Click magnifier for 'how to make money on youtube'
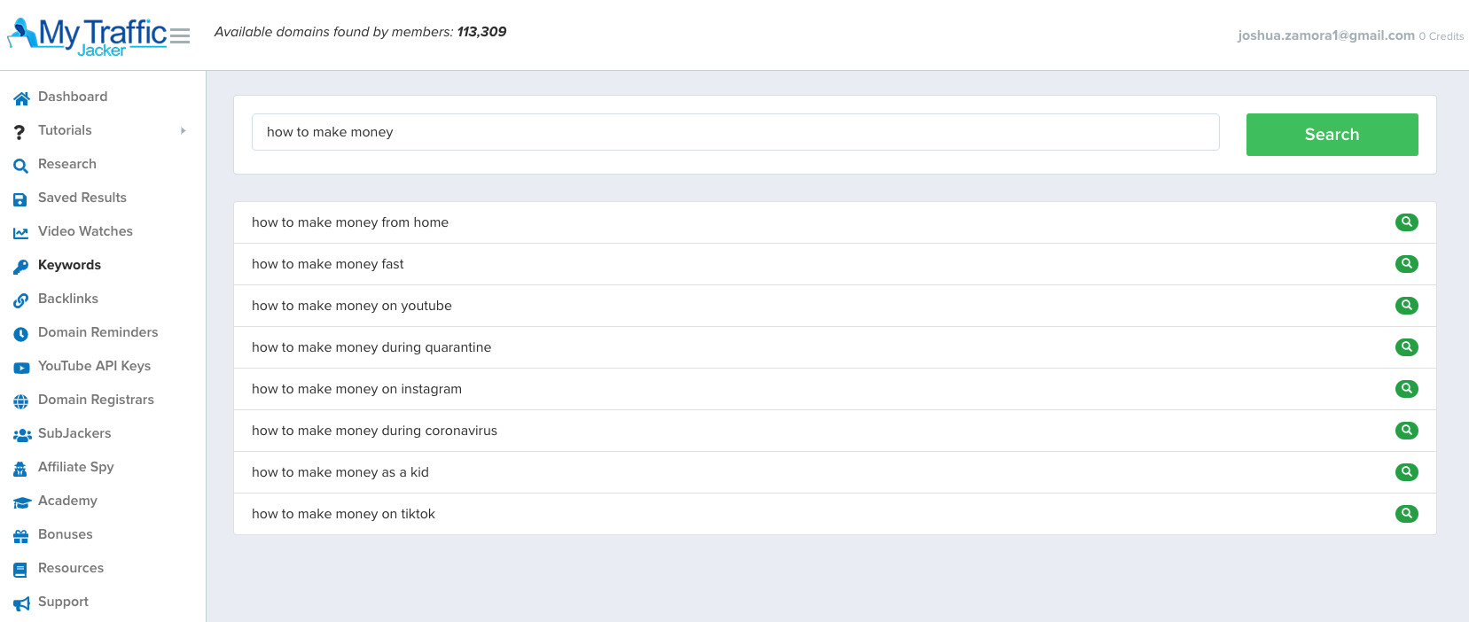Screen dimensions: 1469x622 coord(1406,306)
